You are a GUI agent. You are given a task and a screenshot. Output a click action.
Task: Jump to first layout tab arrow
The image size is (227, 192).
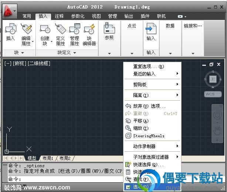[x=6, y=158]
